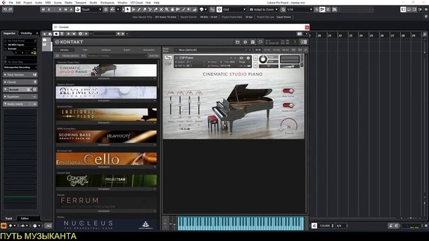Image resolution: width=429 pixels, height=241 pixels.
Task: Open the 1/16 quantize preset dropdown
Action: click(x=300, y=9)
